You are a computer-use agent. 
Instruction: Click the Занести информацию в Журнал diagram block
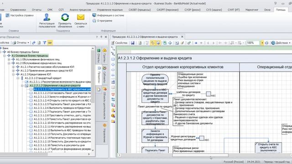(x=155, y=136)
